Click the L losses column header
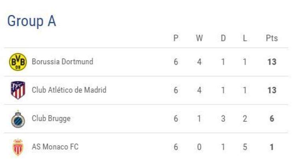This screenshot has width=297, height=161. tap(245, 38)
